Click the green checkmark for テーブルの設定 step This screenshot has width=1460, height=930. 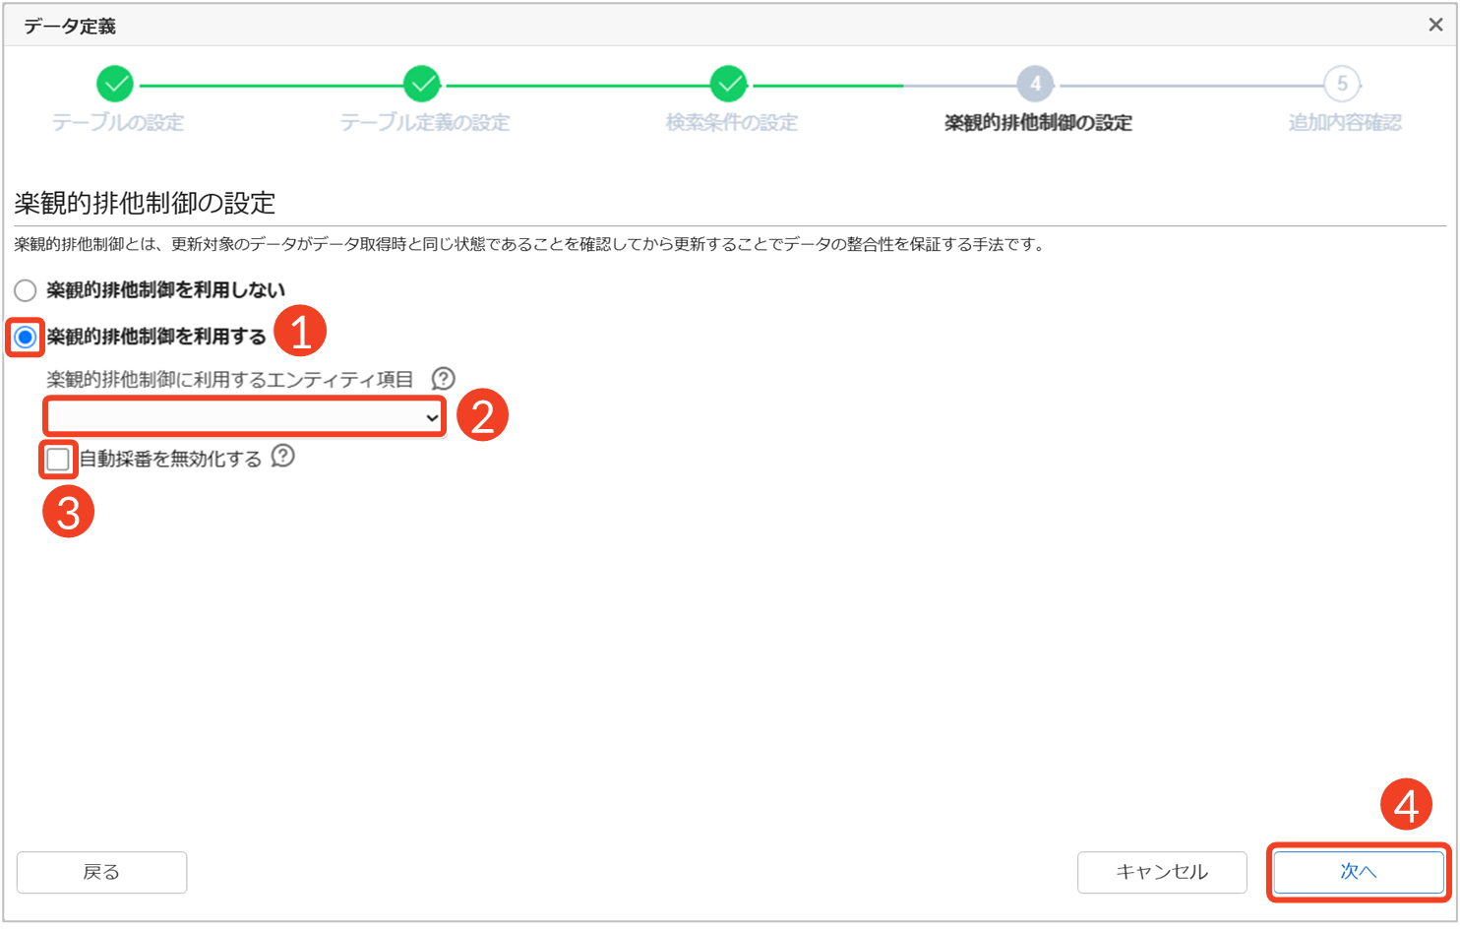(x=115, y=85)
